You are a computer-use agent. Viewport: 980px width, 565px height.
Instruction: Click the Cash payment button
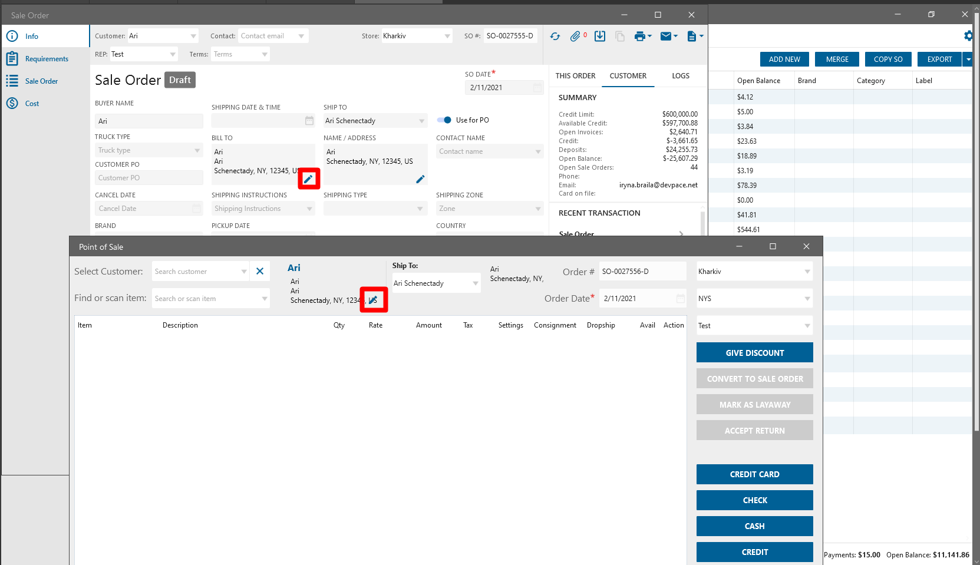click(755, 526)
